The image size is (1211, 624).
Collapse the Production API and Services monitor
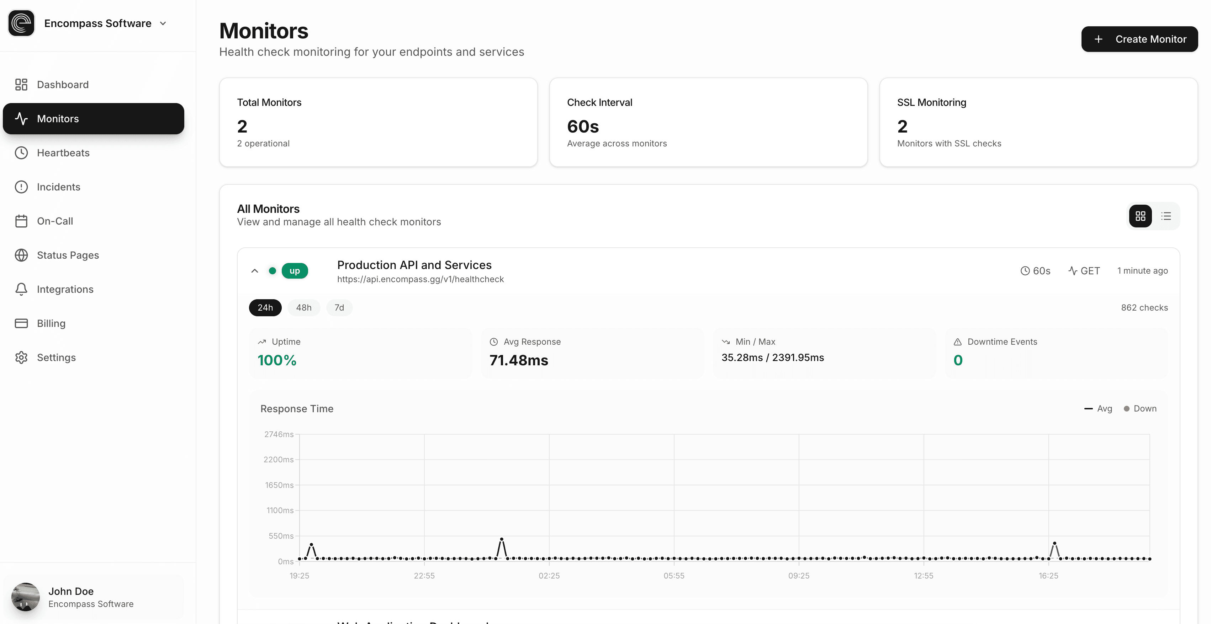coord(255,271)
